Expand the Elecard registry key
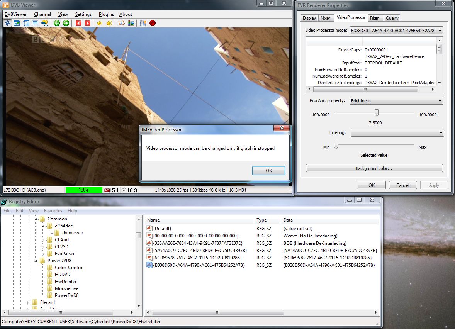455x329 pixels. tap(28, 303)
